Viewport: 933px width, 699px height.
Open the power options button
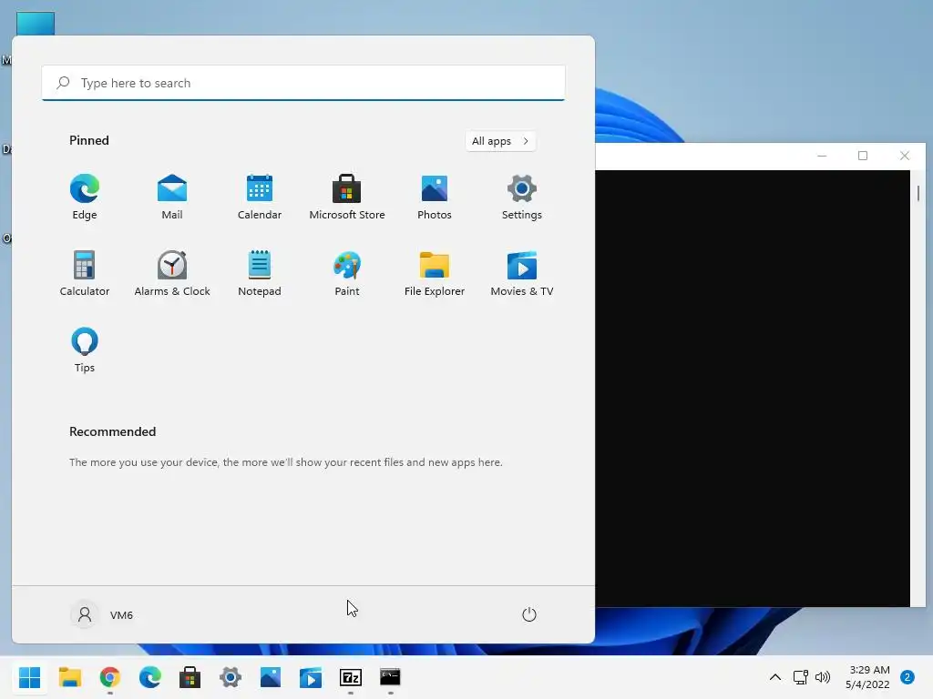coord(529,614)
